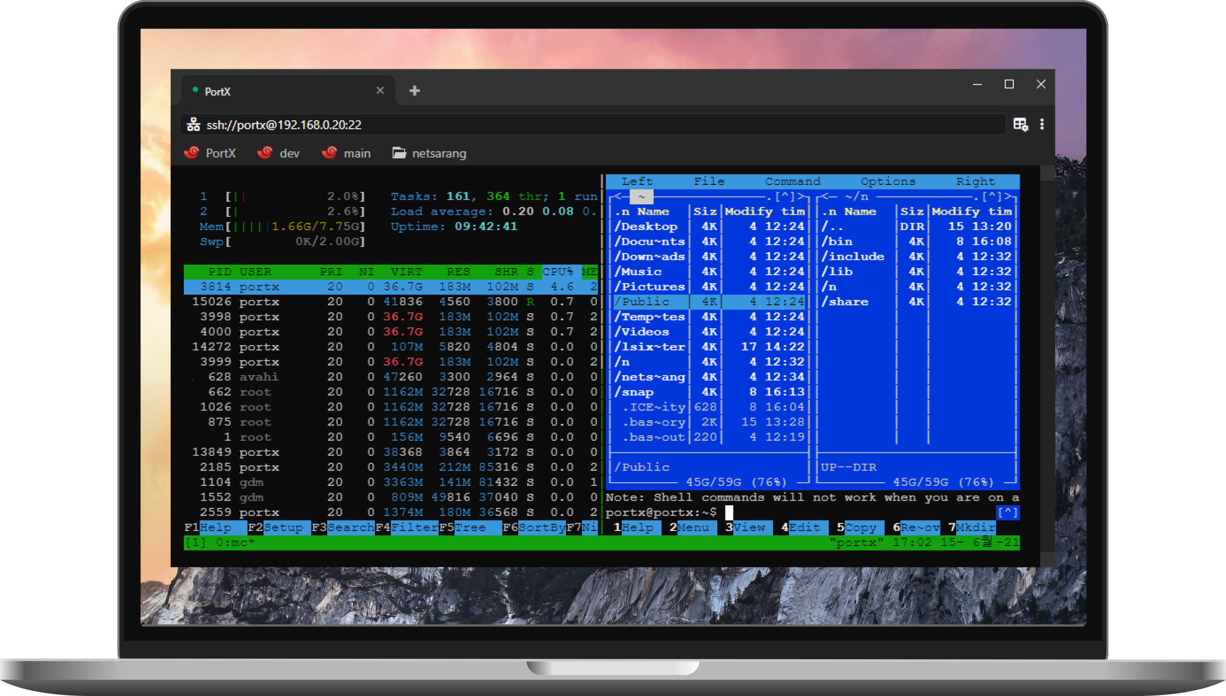Screen dimensions: 1226x696
Task: Select /Pictures directory in left panel
Action: click(x=709, y=287)
